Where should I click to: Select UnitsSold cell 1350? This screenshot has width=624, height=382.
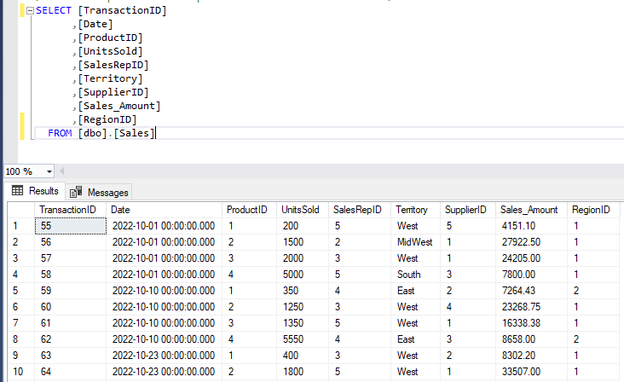click(x=303, y=323)
